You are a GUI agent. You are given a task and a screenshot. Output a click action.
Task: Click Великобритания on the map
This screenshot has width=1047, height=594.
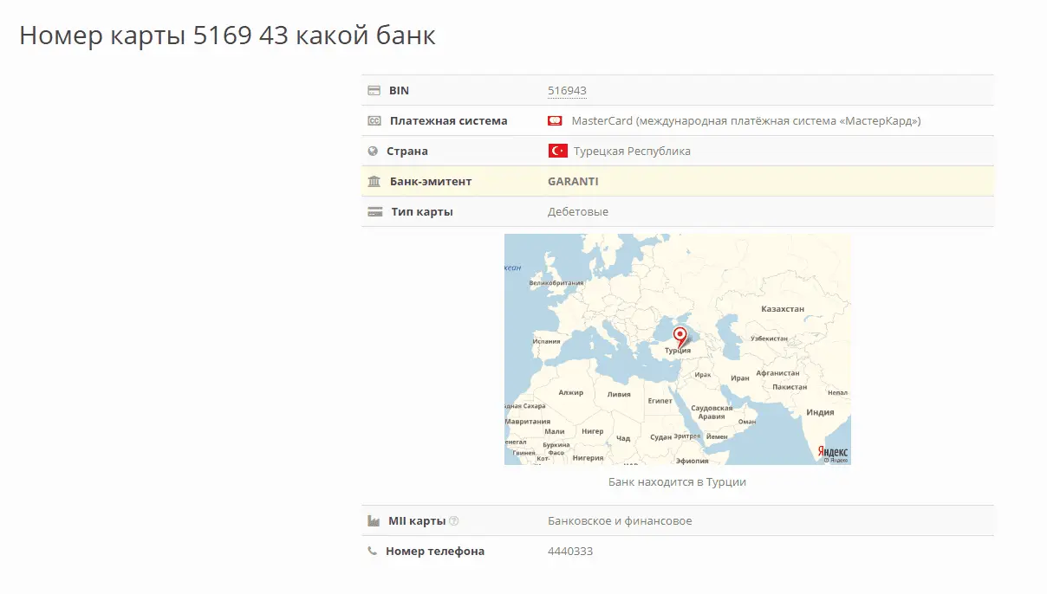pyautogui.click(x=556, y=283)
